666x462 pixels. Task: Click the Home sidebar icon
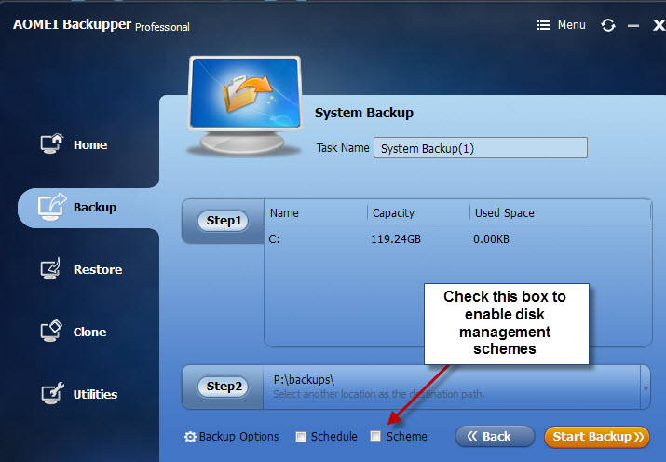[x=52, y=143]
